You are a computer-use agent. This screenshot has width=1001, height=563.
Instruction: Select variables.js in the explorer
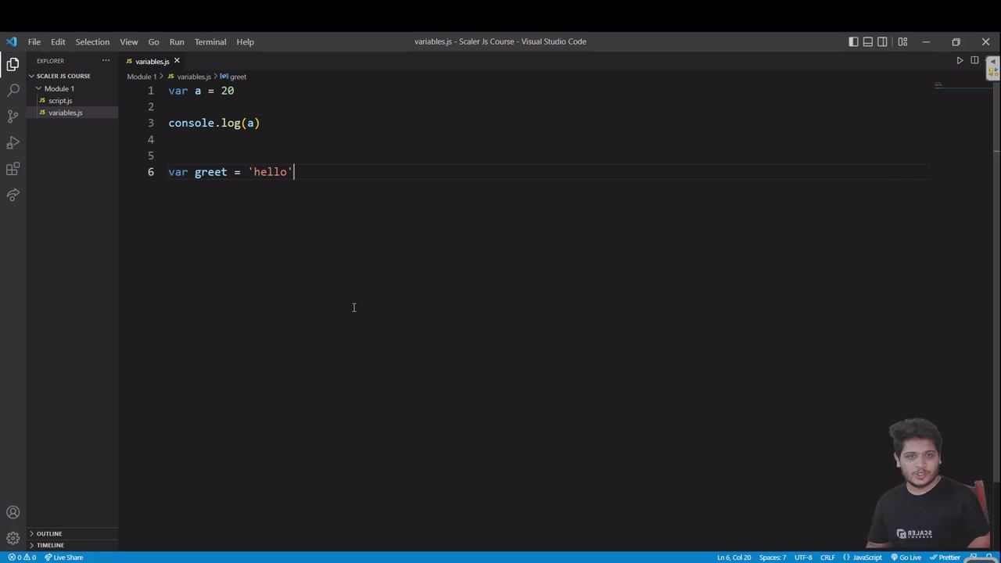coord(73,113)
